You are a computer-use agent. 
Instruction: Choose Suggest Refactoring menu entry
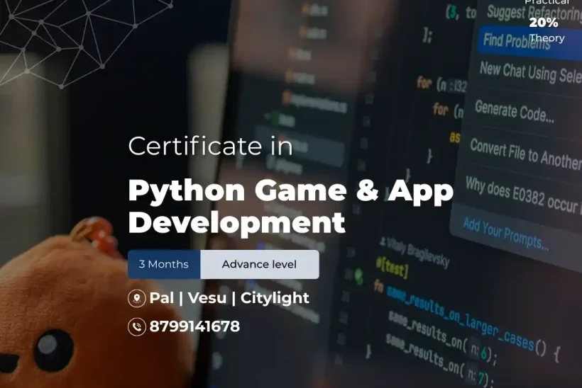pos(532,13)
